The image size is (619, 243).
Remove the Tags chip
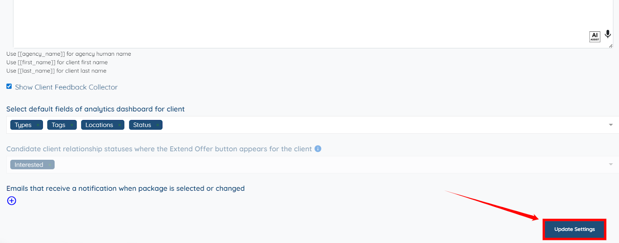point(72,125)
